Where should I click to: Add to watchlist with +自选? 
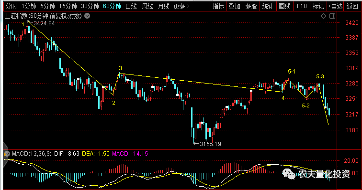coord(335,6)
